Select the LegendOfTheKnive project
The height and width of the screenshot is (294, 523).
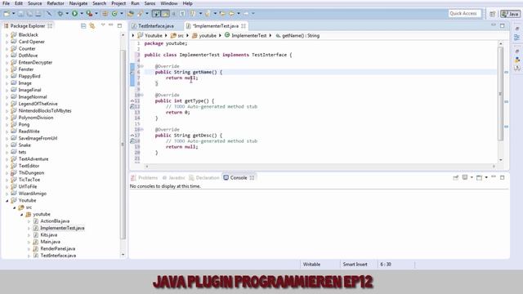coord(38,104)
